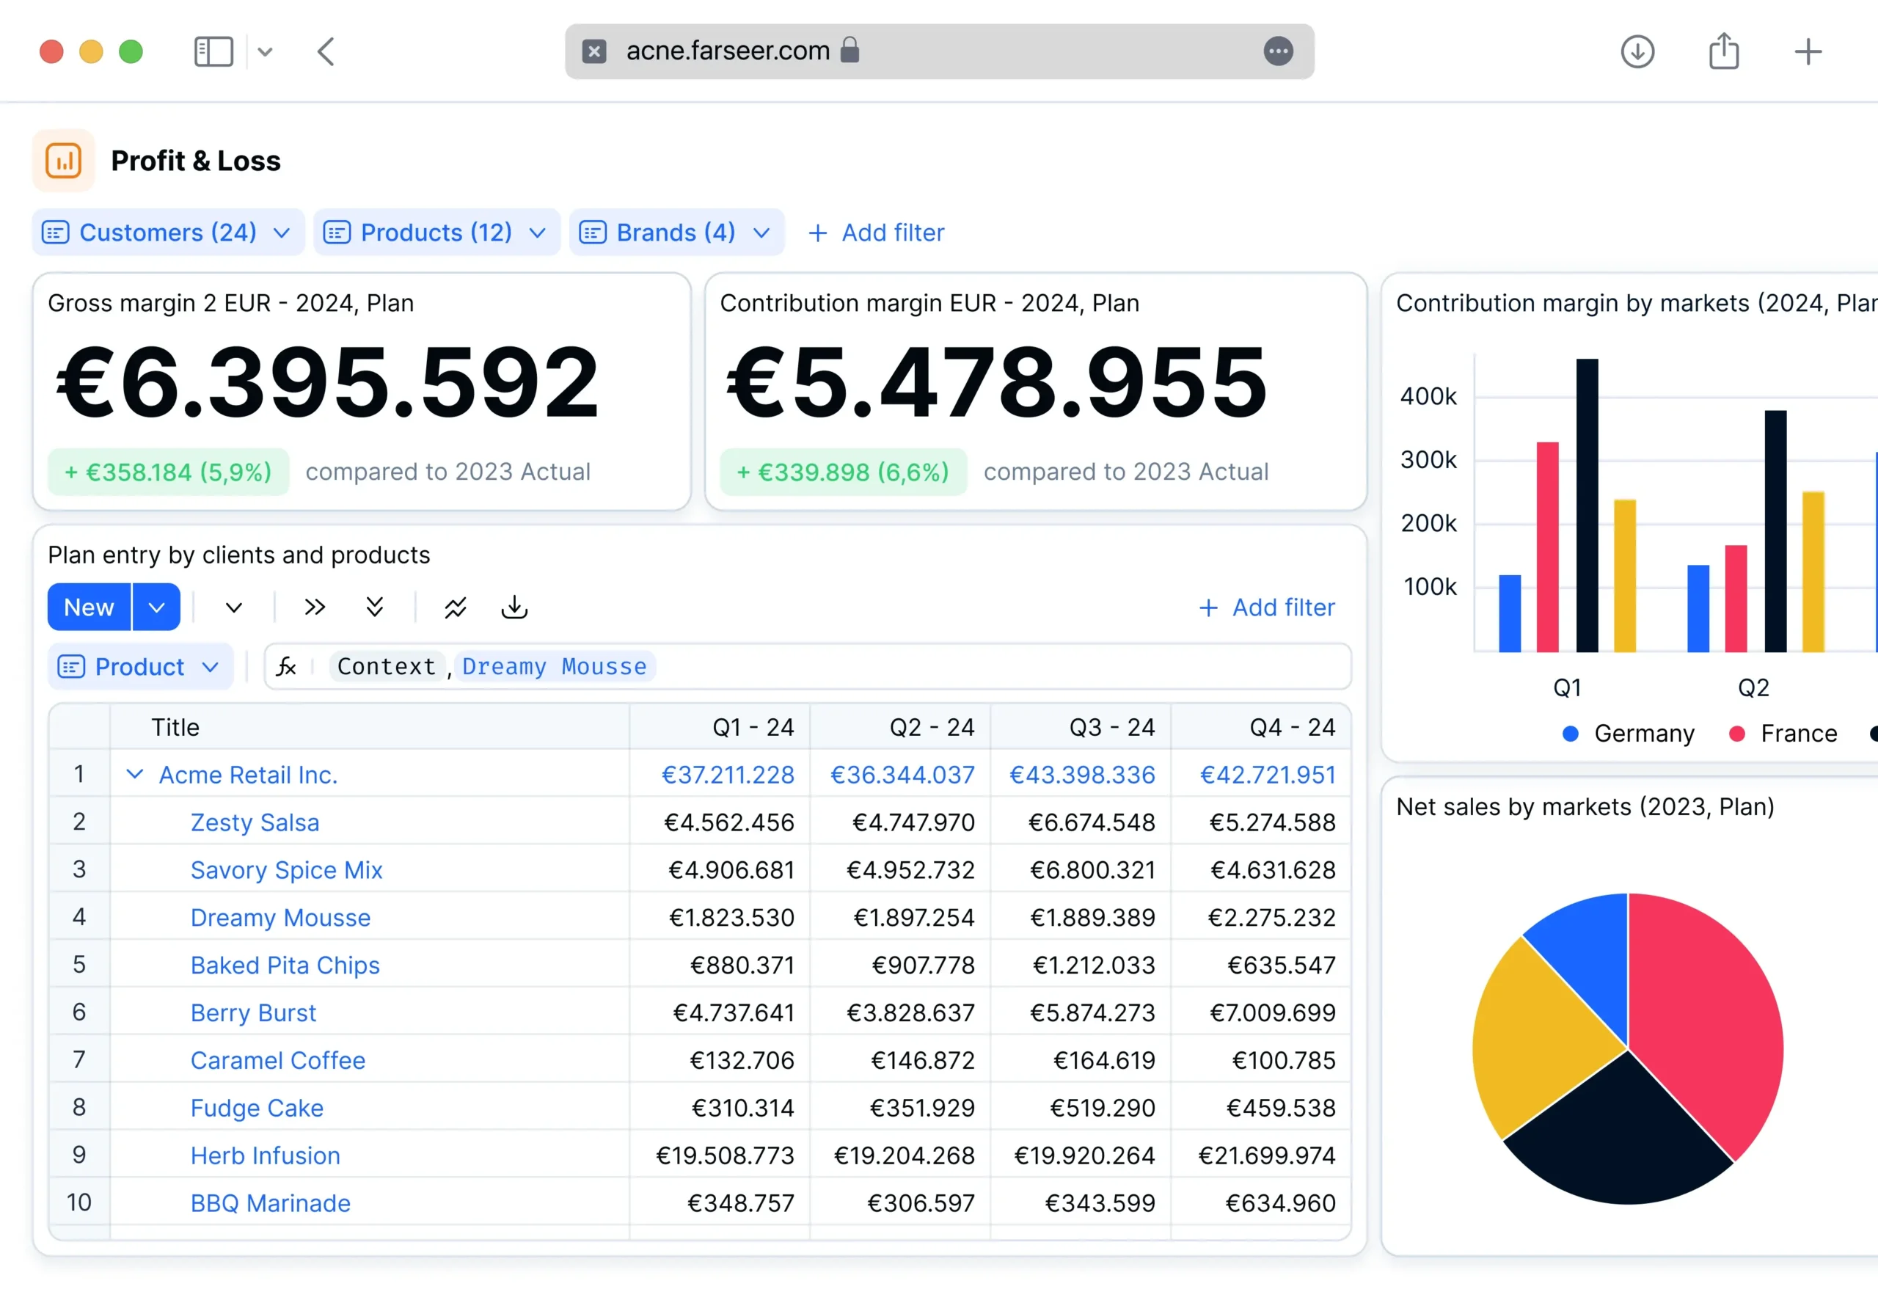This screenshot has height=1289, width=1878.
Task: Click the Safari share icon
Action: tap(1723, 52)
